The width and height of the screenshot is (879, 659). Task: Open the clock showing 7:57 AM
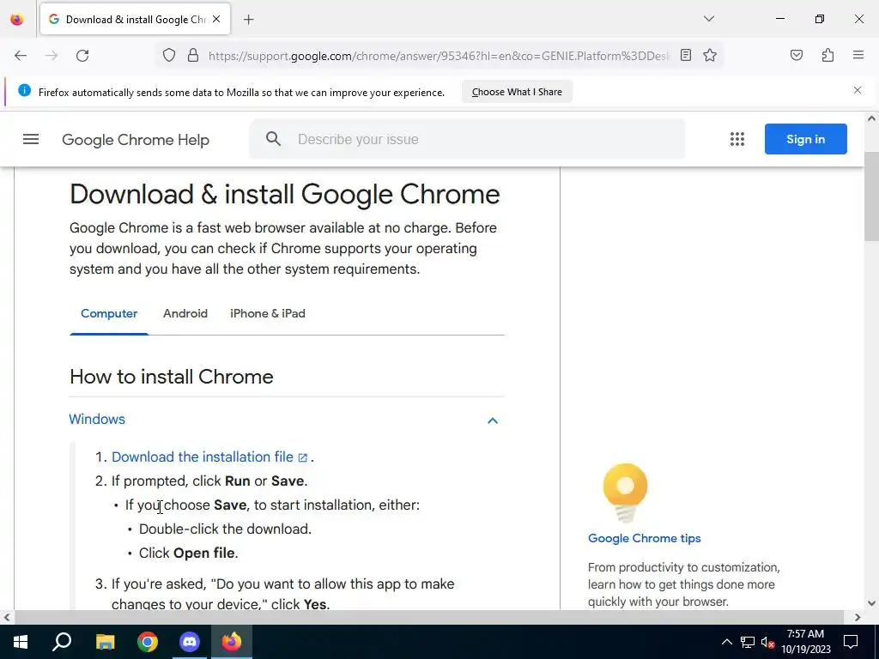[x=805, y=642]
